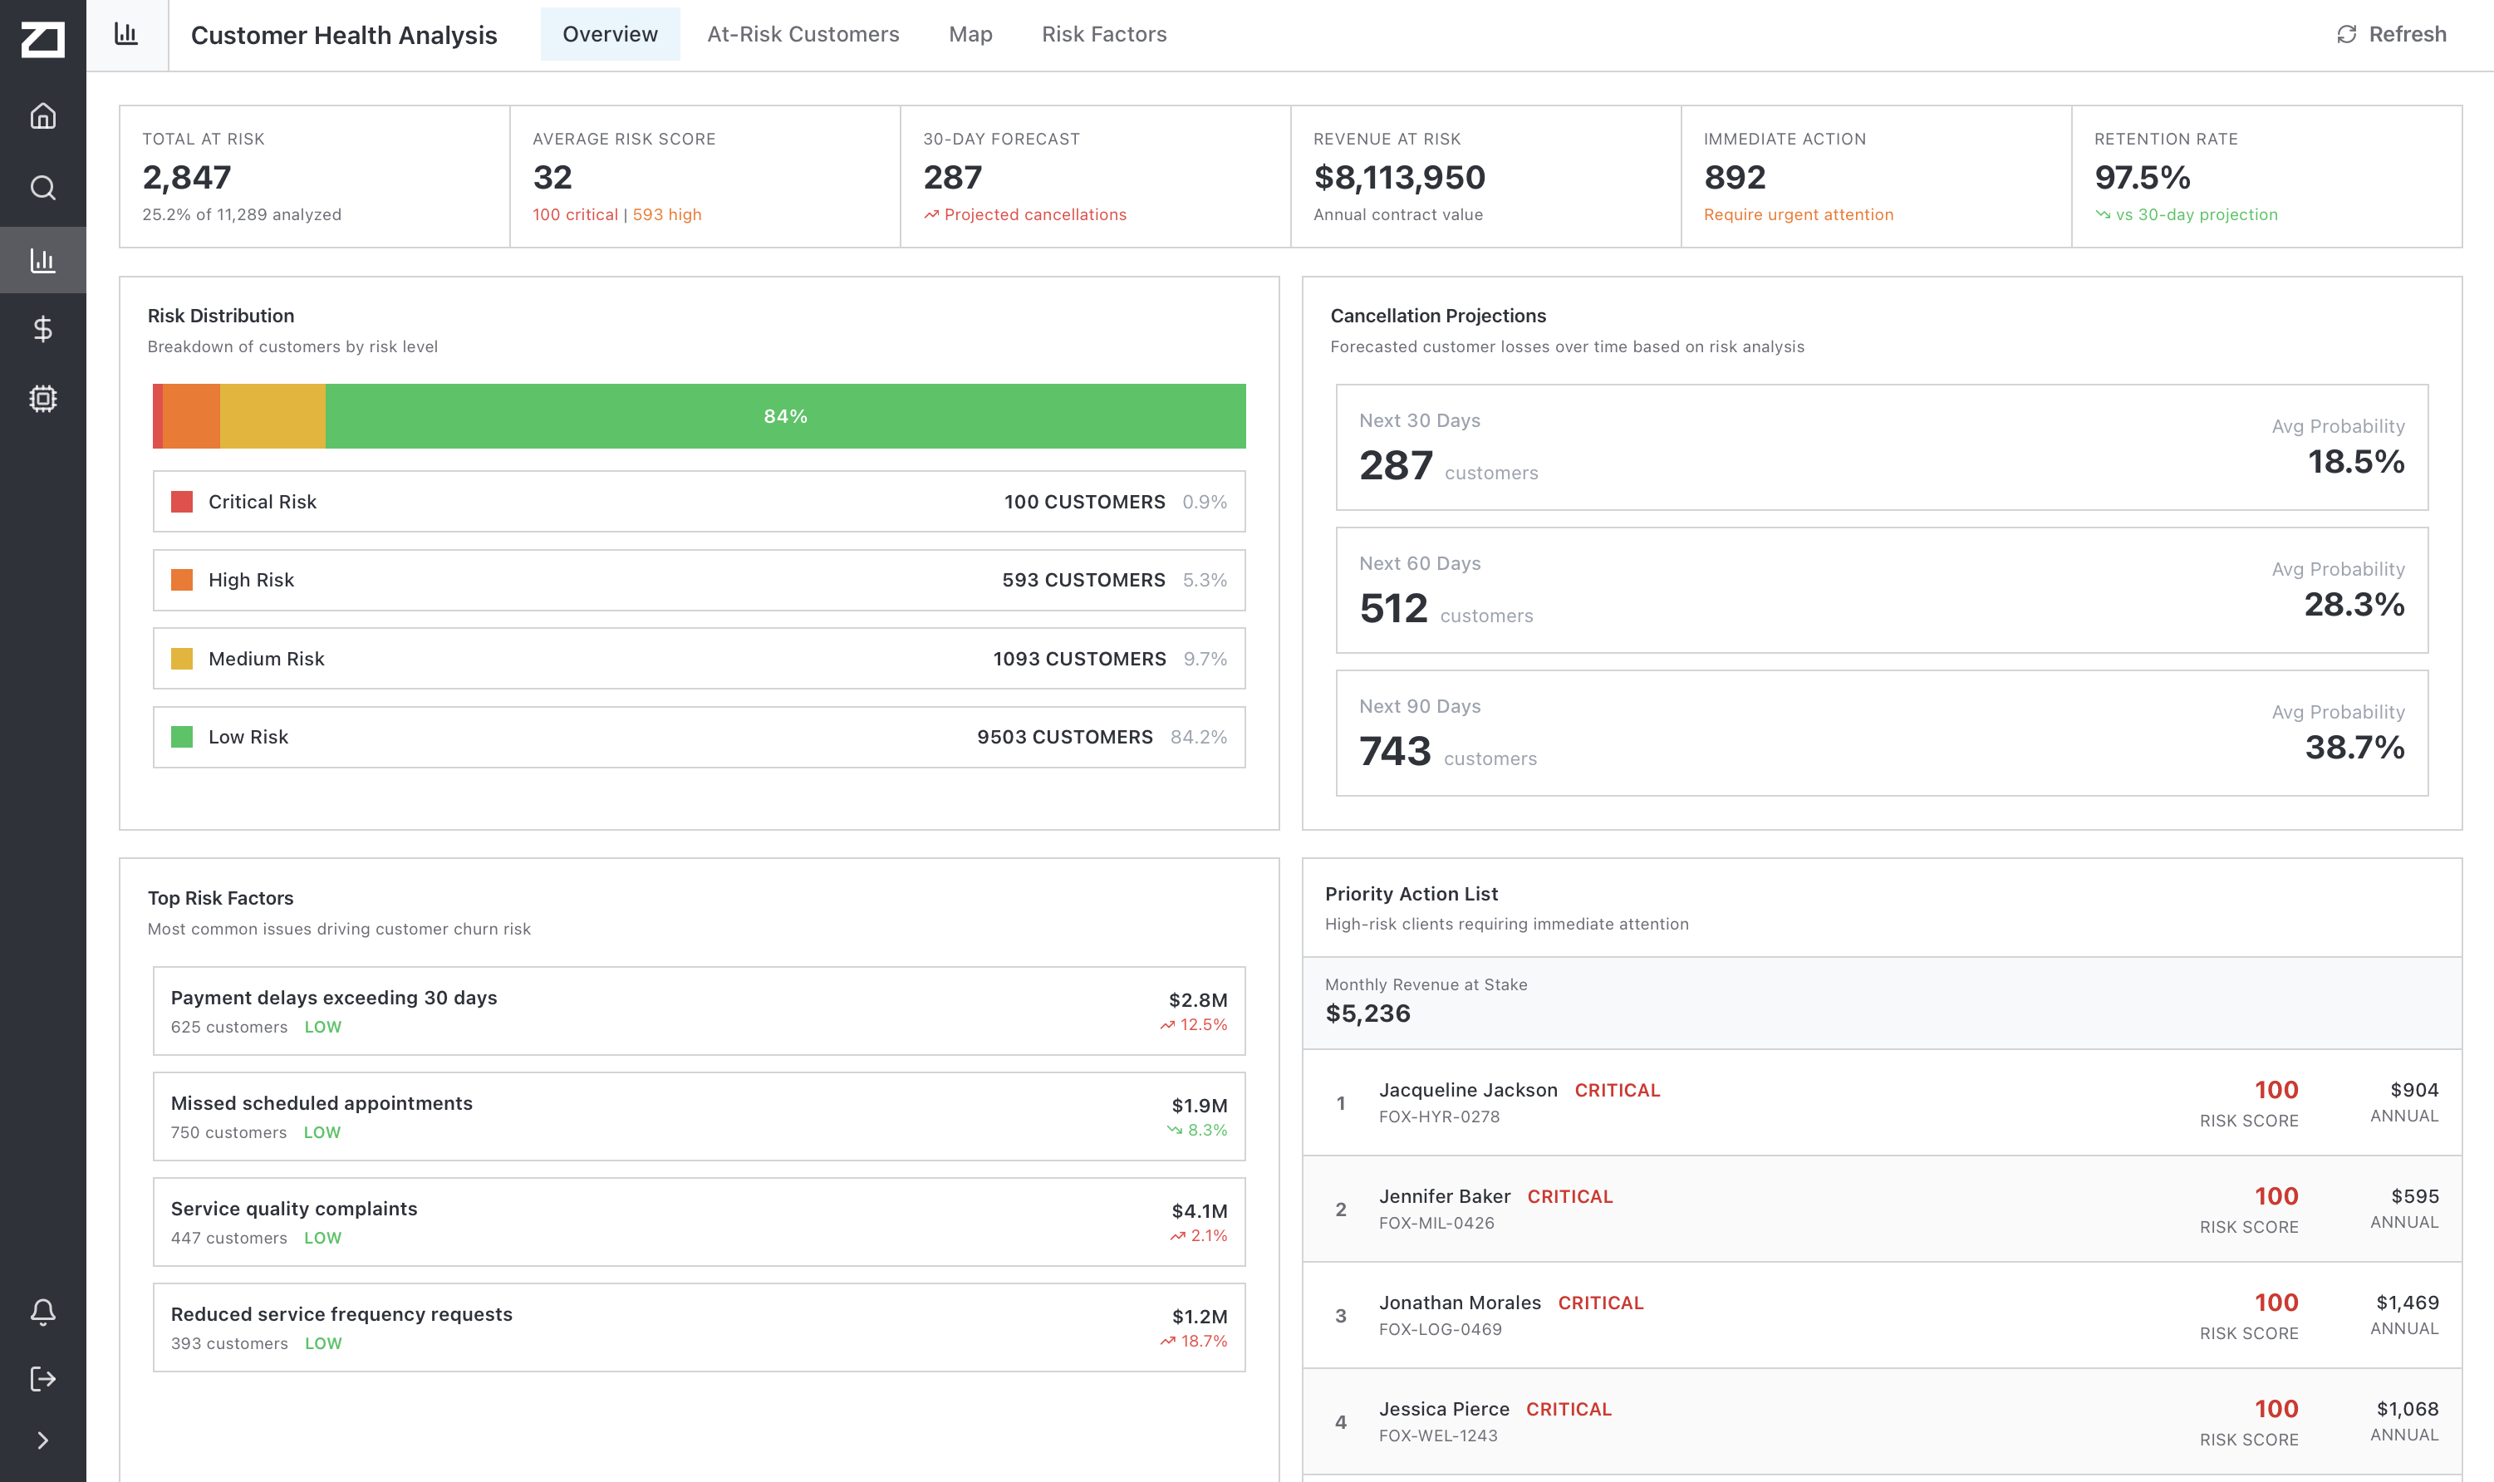Open notifications via the bell icon
2494x1482 pixels.
coord(43,1311)
